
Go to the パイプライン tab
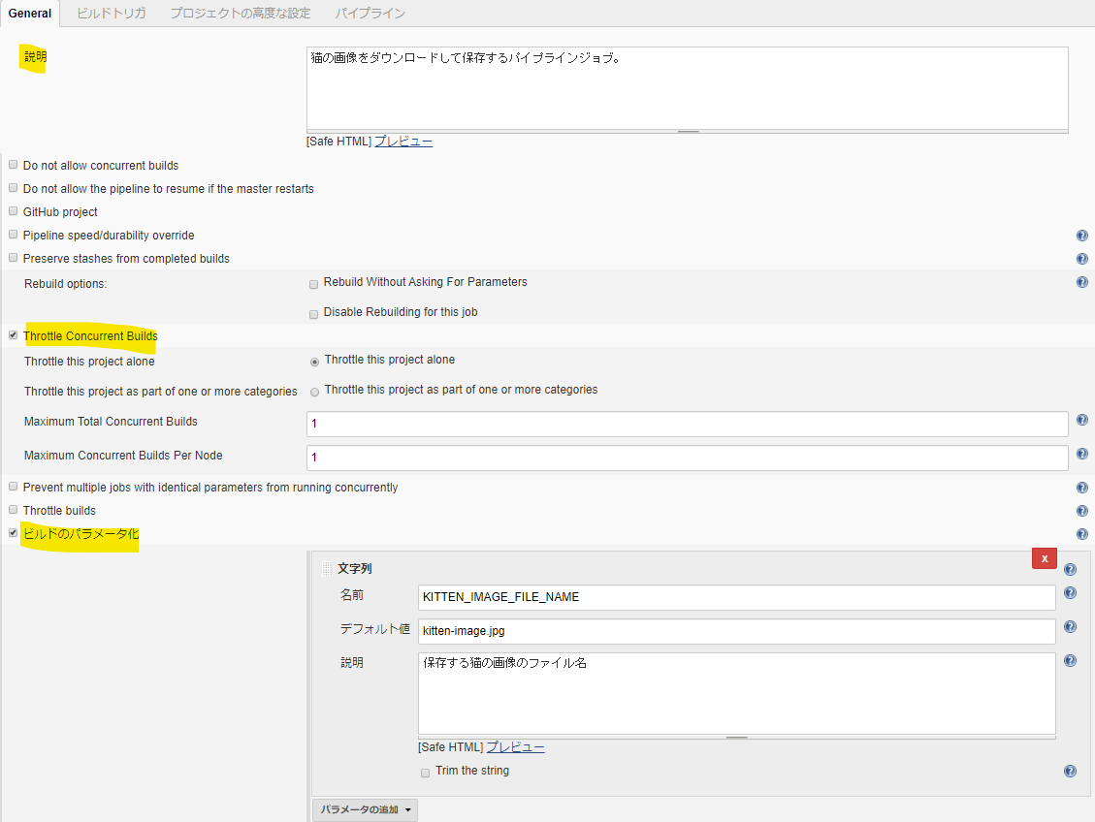(x=370, y=14)
